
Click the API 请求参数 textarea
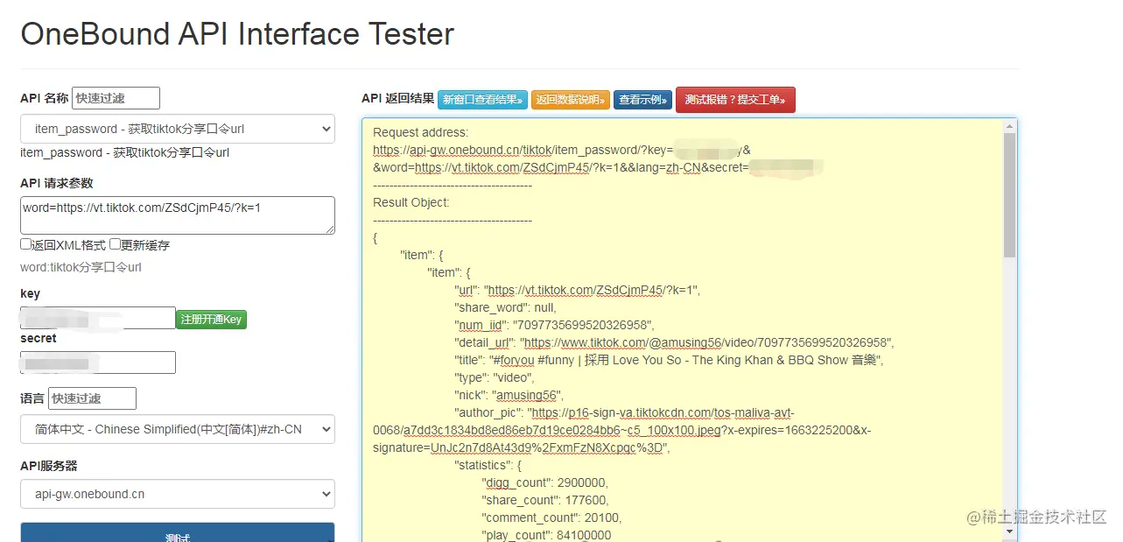[178, 215]
